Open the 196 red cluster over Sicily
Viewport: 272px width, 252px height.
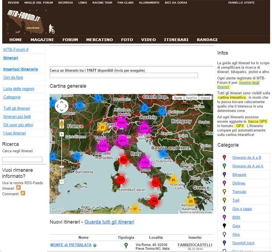pyautogui.click(x=154, y=201)
